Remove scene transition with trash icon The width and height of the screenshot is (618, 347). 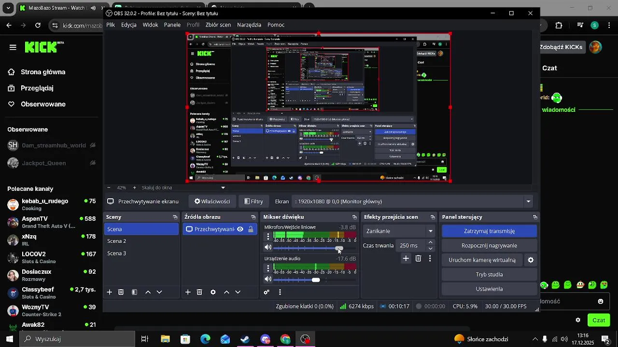pos(419,259)
